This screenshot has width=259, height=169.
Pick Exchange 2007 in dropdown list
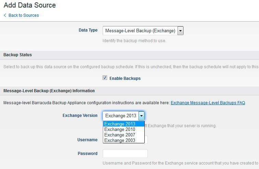tap(124, 135)
